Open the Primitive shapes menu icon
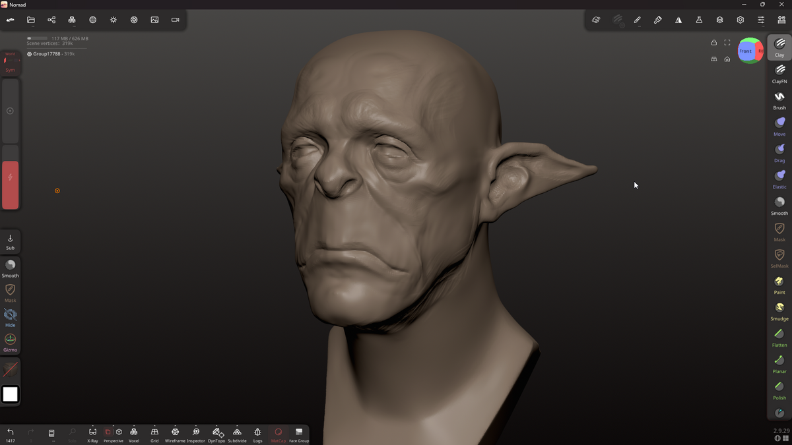 pos(596,20)
